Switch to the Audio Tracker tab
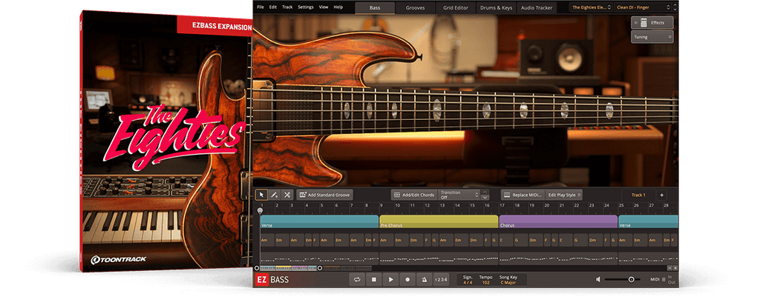 537,7
